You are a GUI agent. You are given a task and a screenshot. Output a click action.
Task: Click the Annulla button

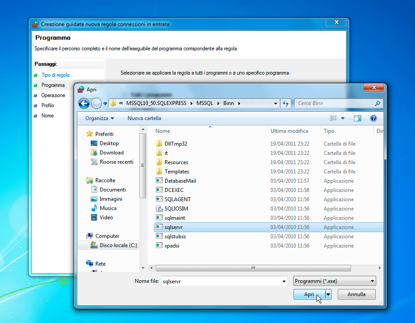click(x=356, y=294)
